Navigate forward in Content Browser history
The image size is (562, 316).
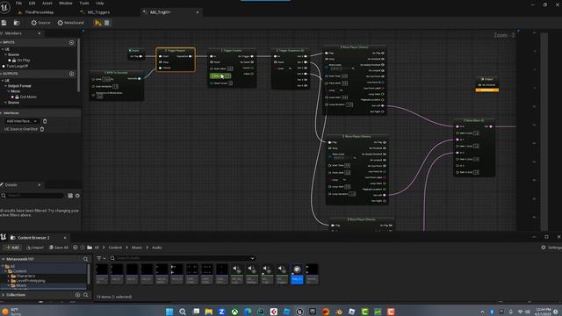click(x=83, y=248)
